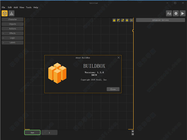Select the orange cube scene editor icon
Screen dimensions: 187x140
pos(4,14)
